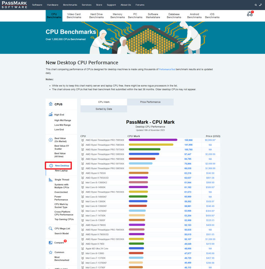Screen dimensions: 265x269
Task: Open the Hardware menu
Action: [x=53, y=5]
